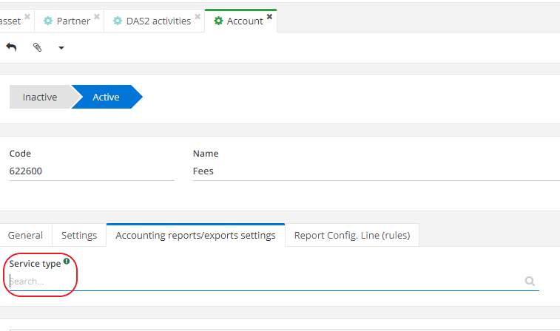The width and height of the screenshot is (560, 331).
Task: Select Accounting reports/exports settings tab
Action: tap(195, 236)
